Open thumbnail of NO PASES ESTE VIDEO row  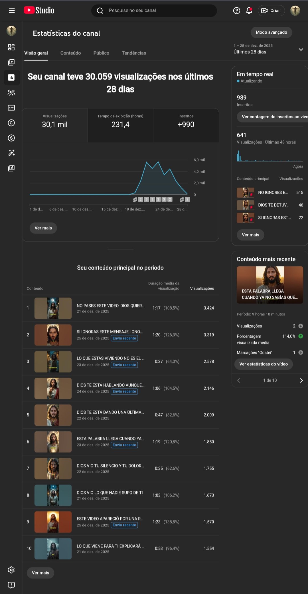tap(53, 308)
